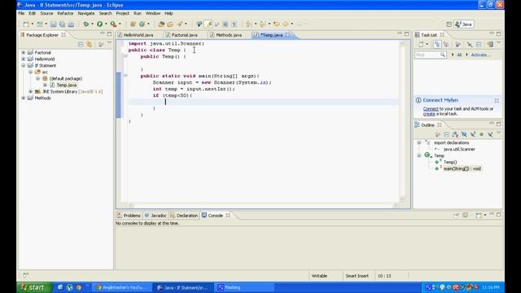Click the External Tools run icon
This screenshot has height=293, width=521.
click(113, 24)
